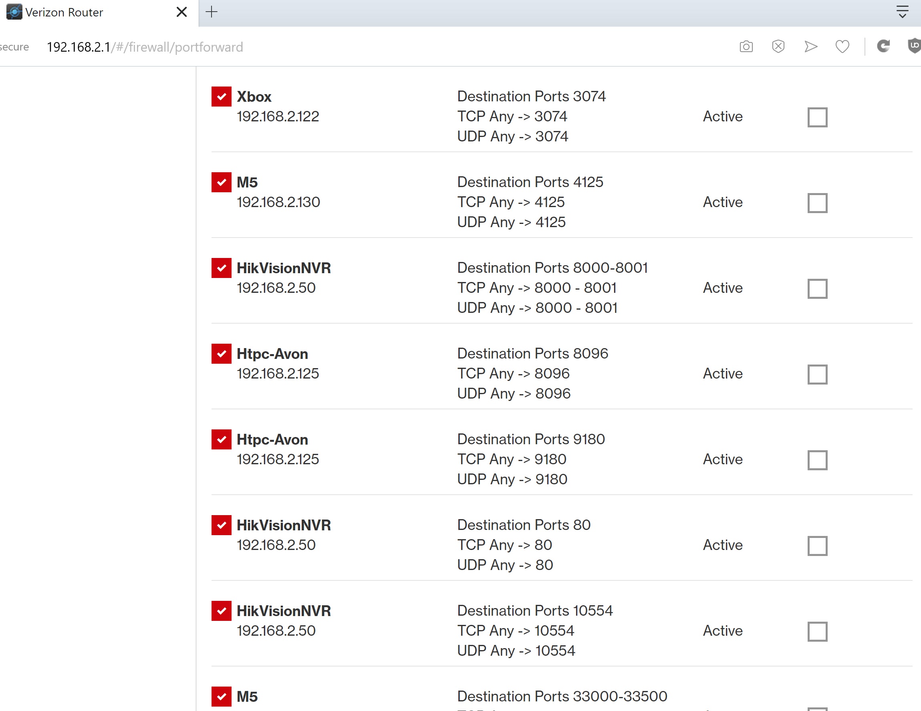Toggle the M5 33000-33500 rule red checkbox
Image resolution: width=921 pixels, height=711 pixels.
tap(222, 696)
